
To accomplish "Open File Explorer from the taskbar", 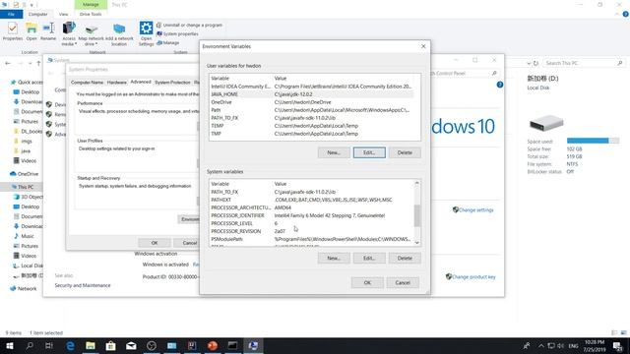I will click(x=91, y=345).
